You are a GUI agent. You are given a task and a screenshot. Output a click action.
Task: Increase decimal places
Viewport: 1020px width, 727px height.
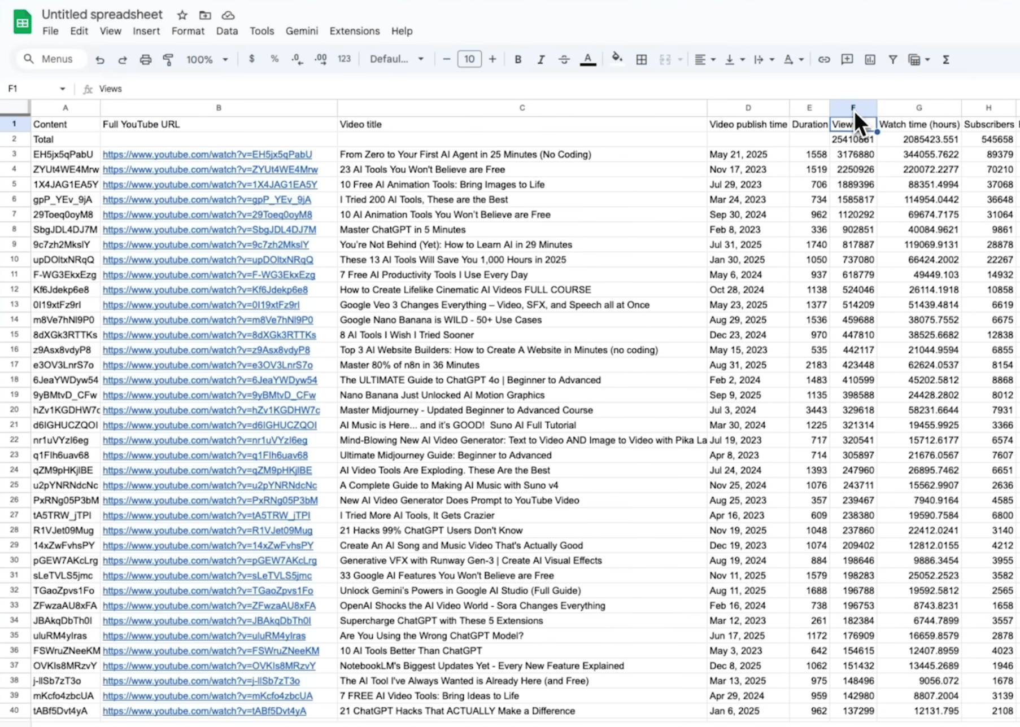pyautogui.click(x=321, y=59)
